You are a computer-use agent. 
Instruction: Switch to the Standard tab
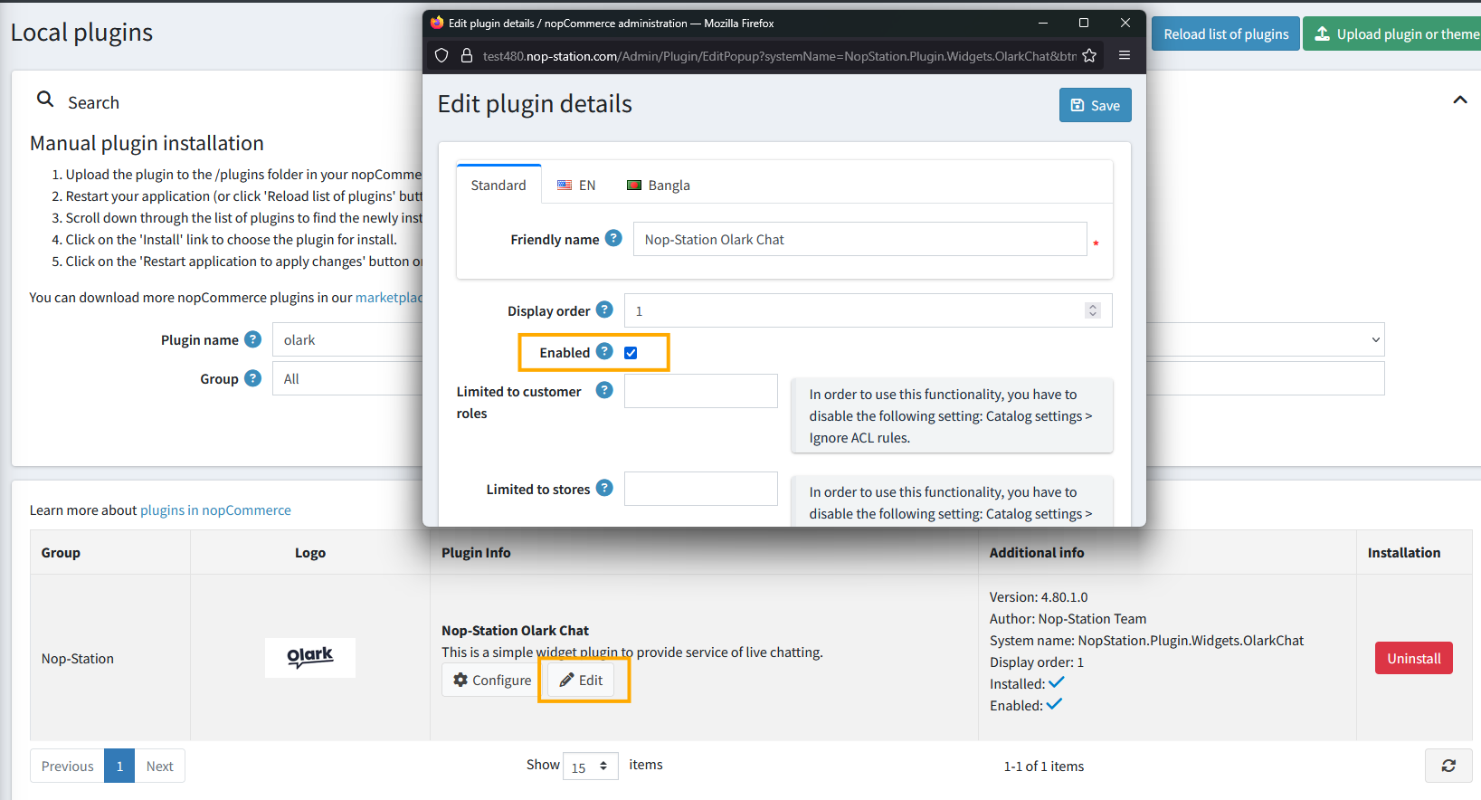pos(498,185)
